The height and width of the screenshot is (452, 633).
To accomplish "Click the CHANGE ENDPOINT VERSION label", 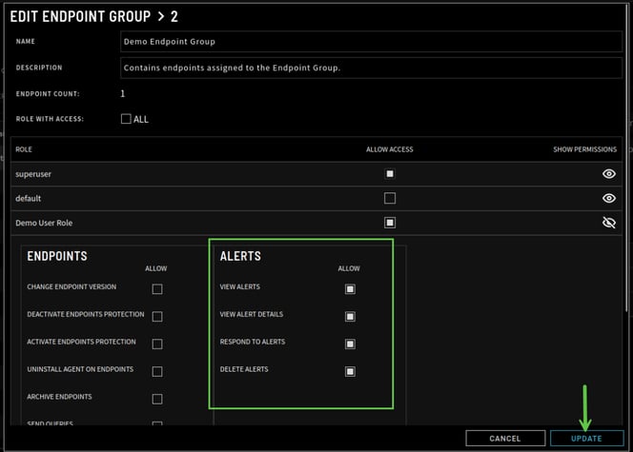I will coord(71,286).
